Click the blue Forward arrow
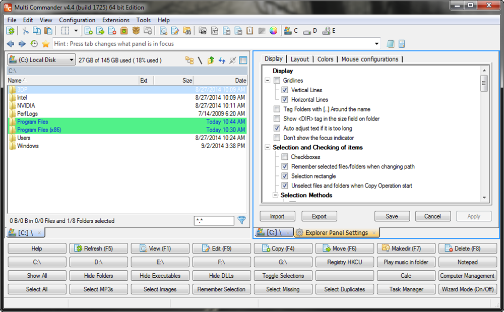 (x=22, y=44)
